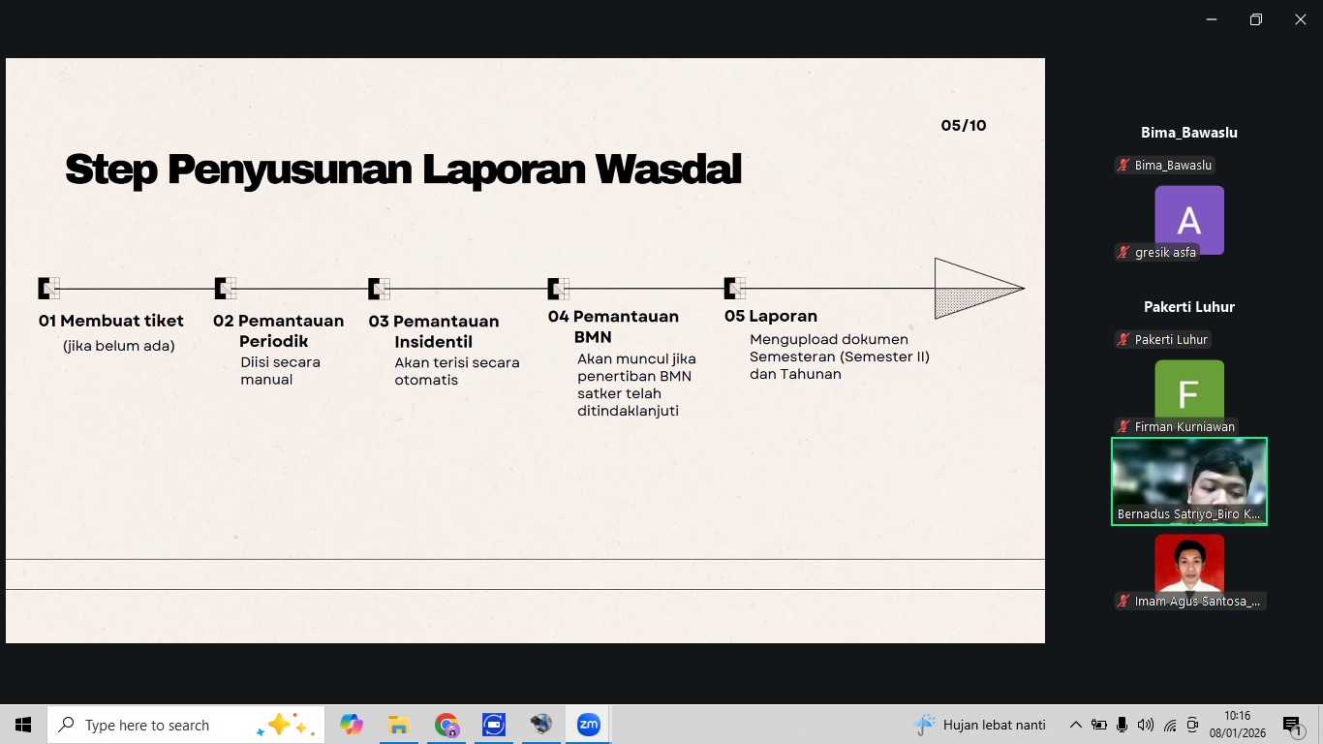
Task: Click the Windows Start button
Action: (23, 725)
